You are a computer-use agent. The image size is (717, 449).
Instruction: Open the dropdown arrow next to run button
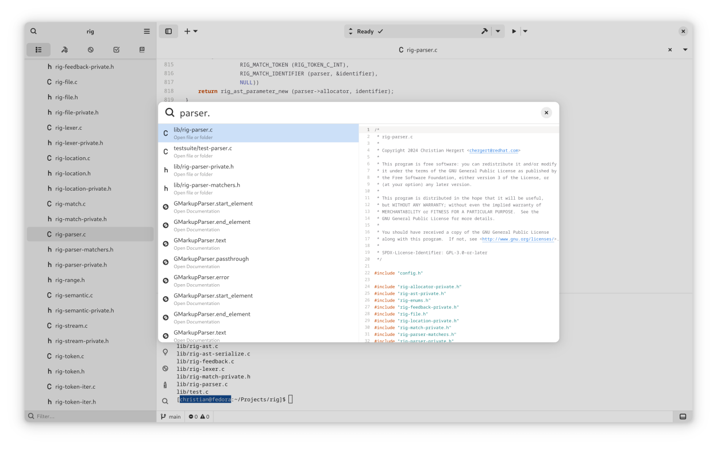(525, 32)
